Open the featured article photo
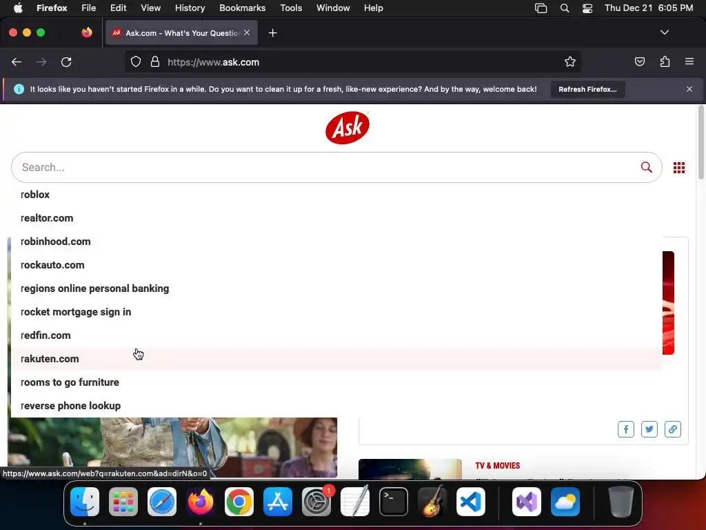 [172, 447]
